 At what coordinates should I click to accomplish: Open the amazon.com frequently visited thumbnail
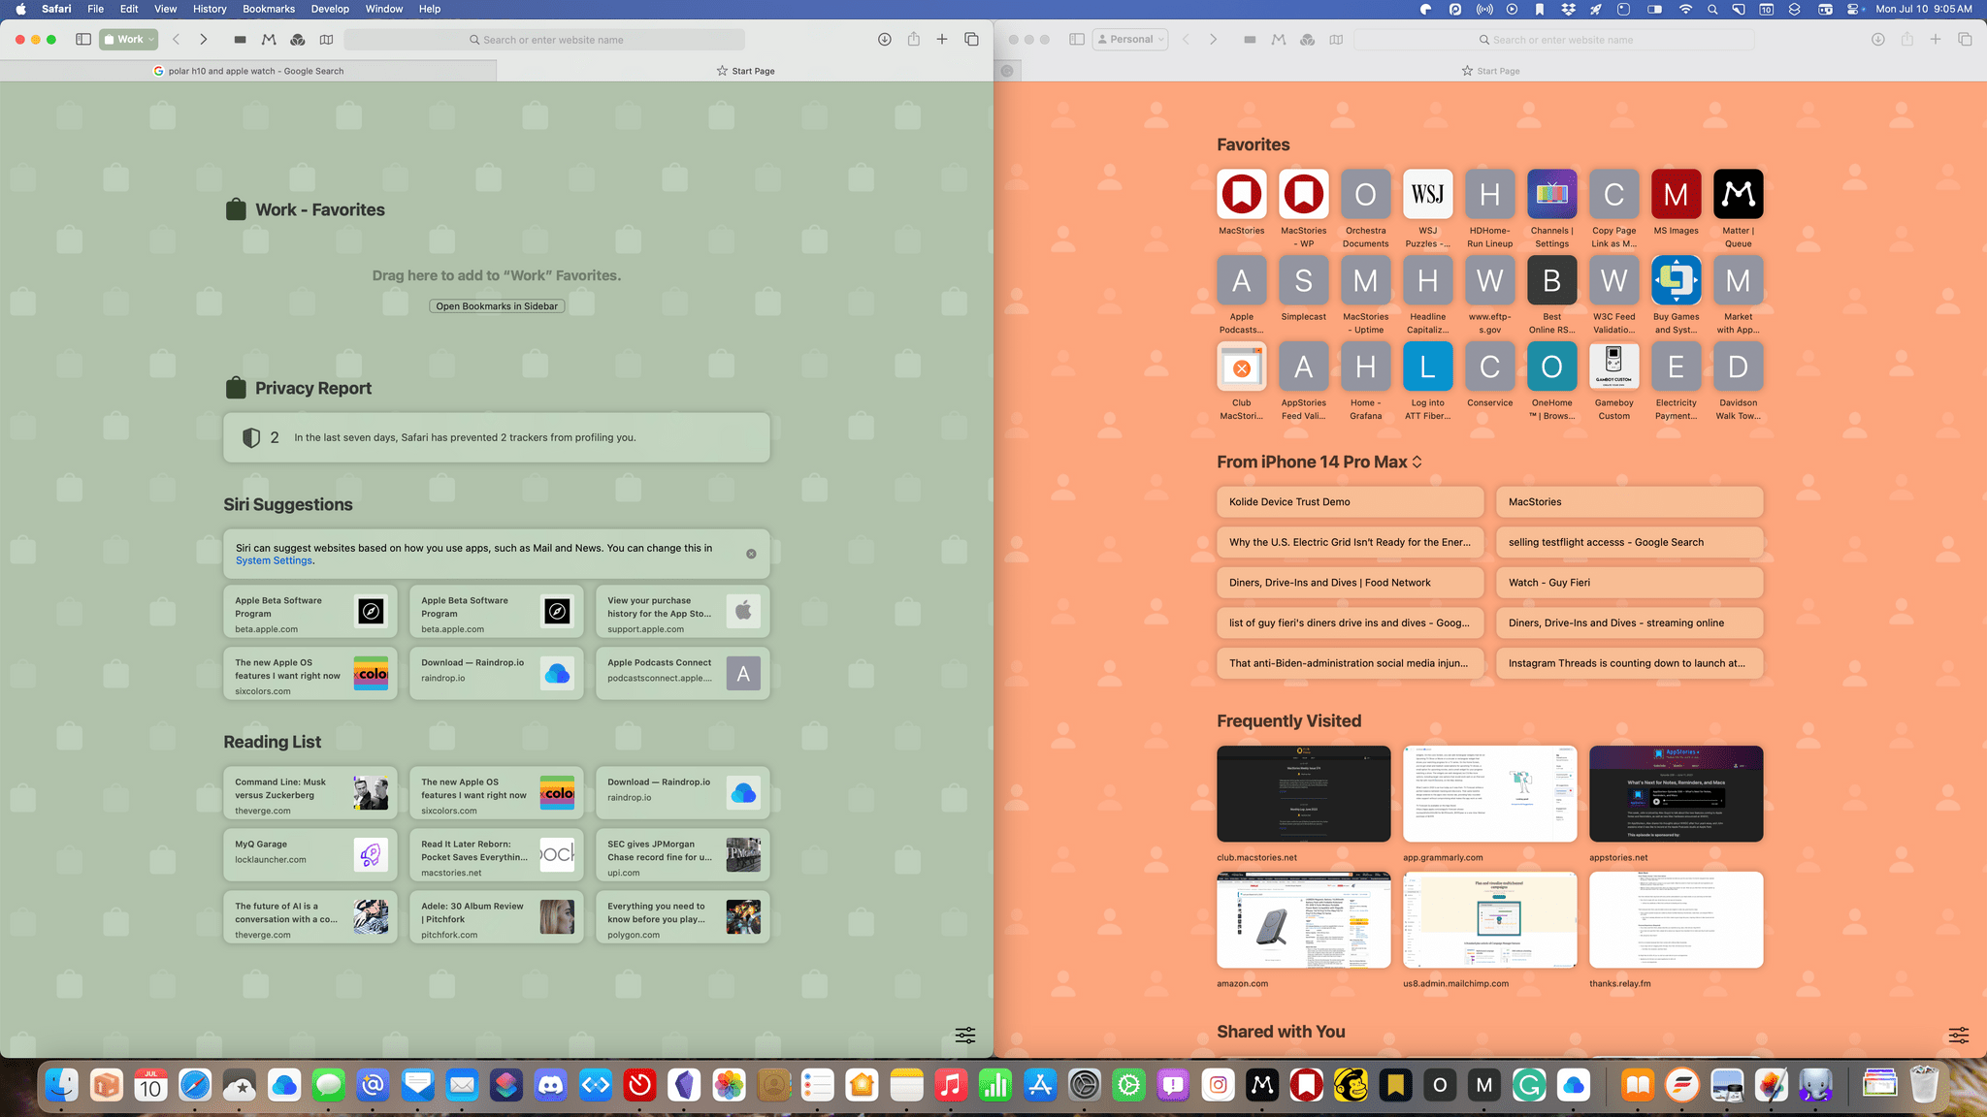tap(1304, 920)
